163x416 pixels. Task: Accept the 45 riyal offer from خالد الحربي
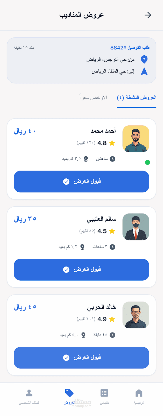pos(81,358)
